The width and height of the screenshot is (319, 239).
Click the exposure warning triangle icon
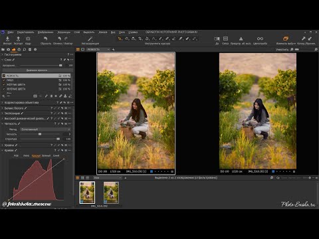(x=241, y=39)
